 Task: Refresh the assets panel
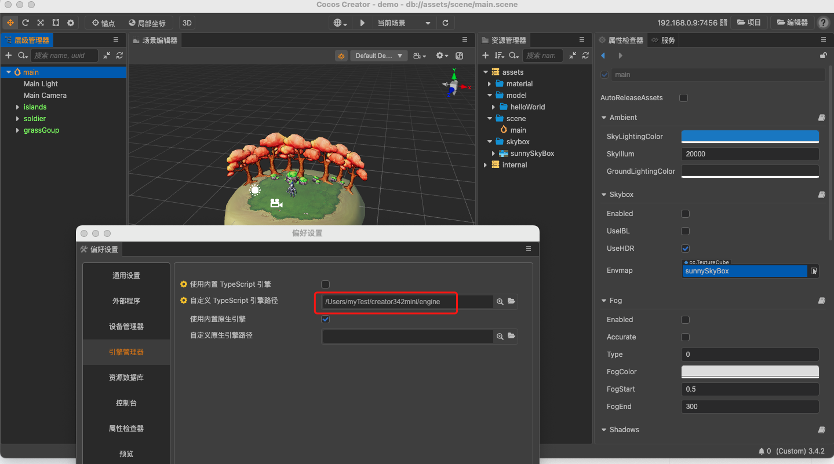point(585,56)
